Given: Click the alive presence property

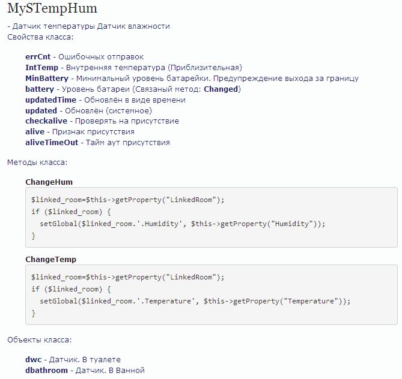Looking at the screenshot, I should click(x=35, y=132).
